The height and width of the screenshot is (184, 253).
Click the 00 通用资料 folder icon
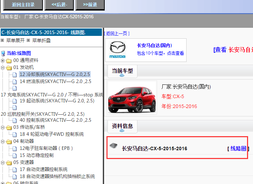[x=9, y=61]
